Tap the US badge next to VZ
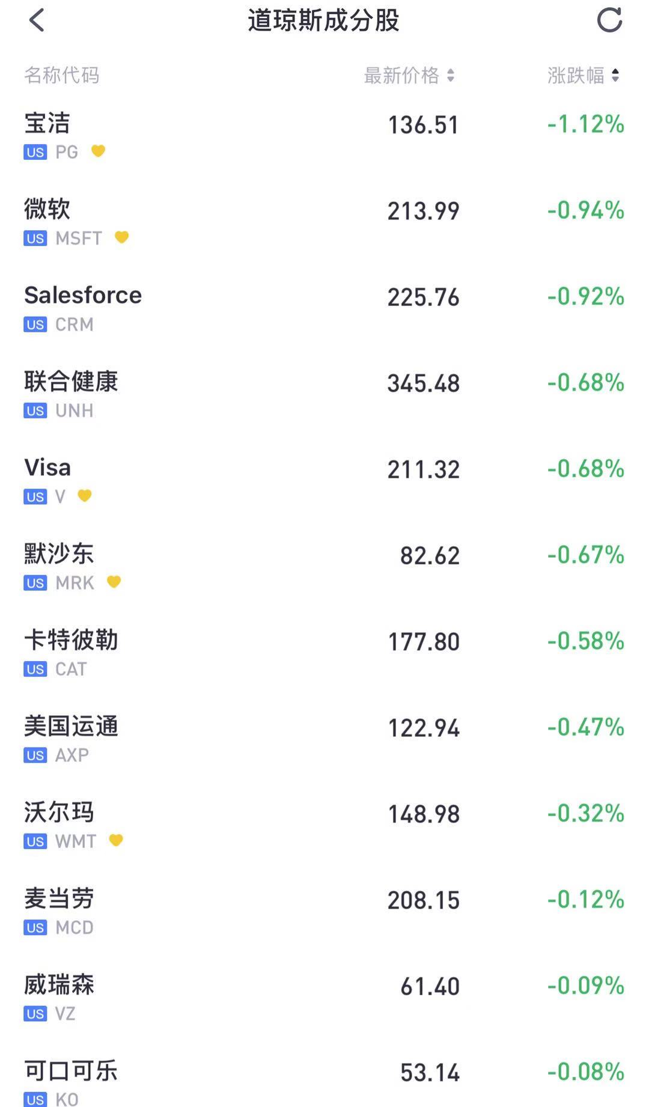 [35, 1014]
